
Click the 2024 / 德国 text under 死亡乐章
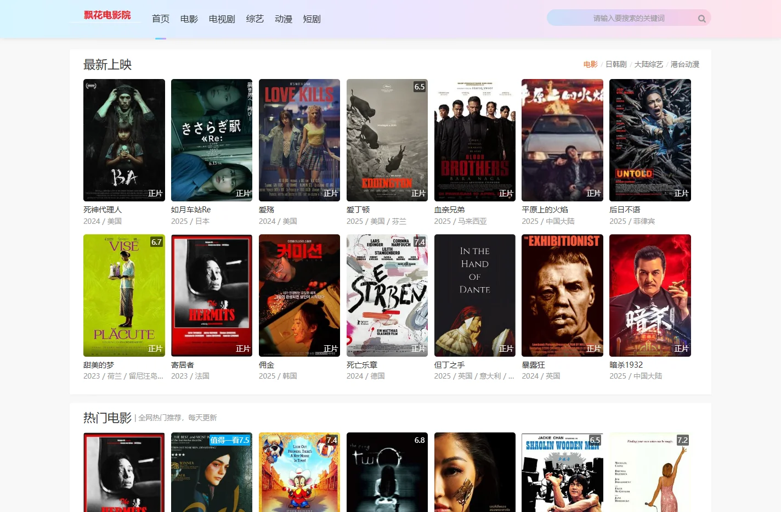point(366,376)
